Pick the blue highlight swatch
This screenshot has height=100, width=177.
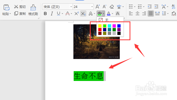tap(119, 26)
